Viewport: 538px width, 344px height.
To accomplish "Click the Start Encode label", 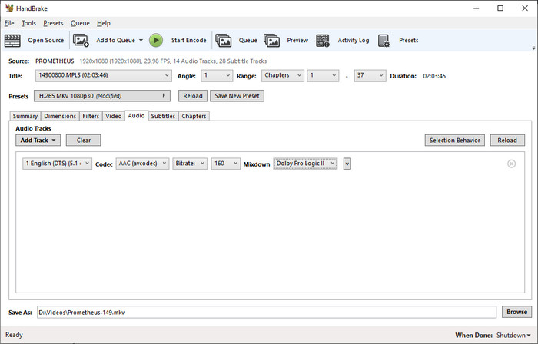I will point(189,41).
